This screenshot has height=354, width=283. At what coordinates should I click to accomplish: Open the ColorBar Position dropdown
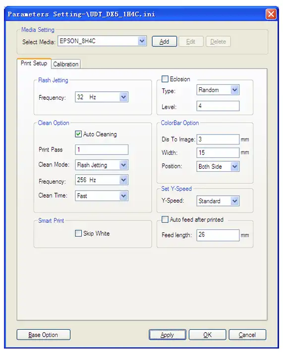[x=218, y=167]
